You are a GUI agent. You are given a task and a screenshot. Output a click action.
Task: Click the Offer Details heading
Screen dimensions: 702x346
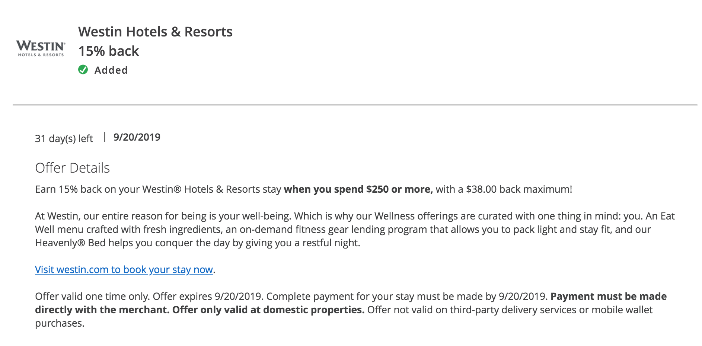(72, 168)
